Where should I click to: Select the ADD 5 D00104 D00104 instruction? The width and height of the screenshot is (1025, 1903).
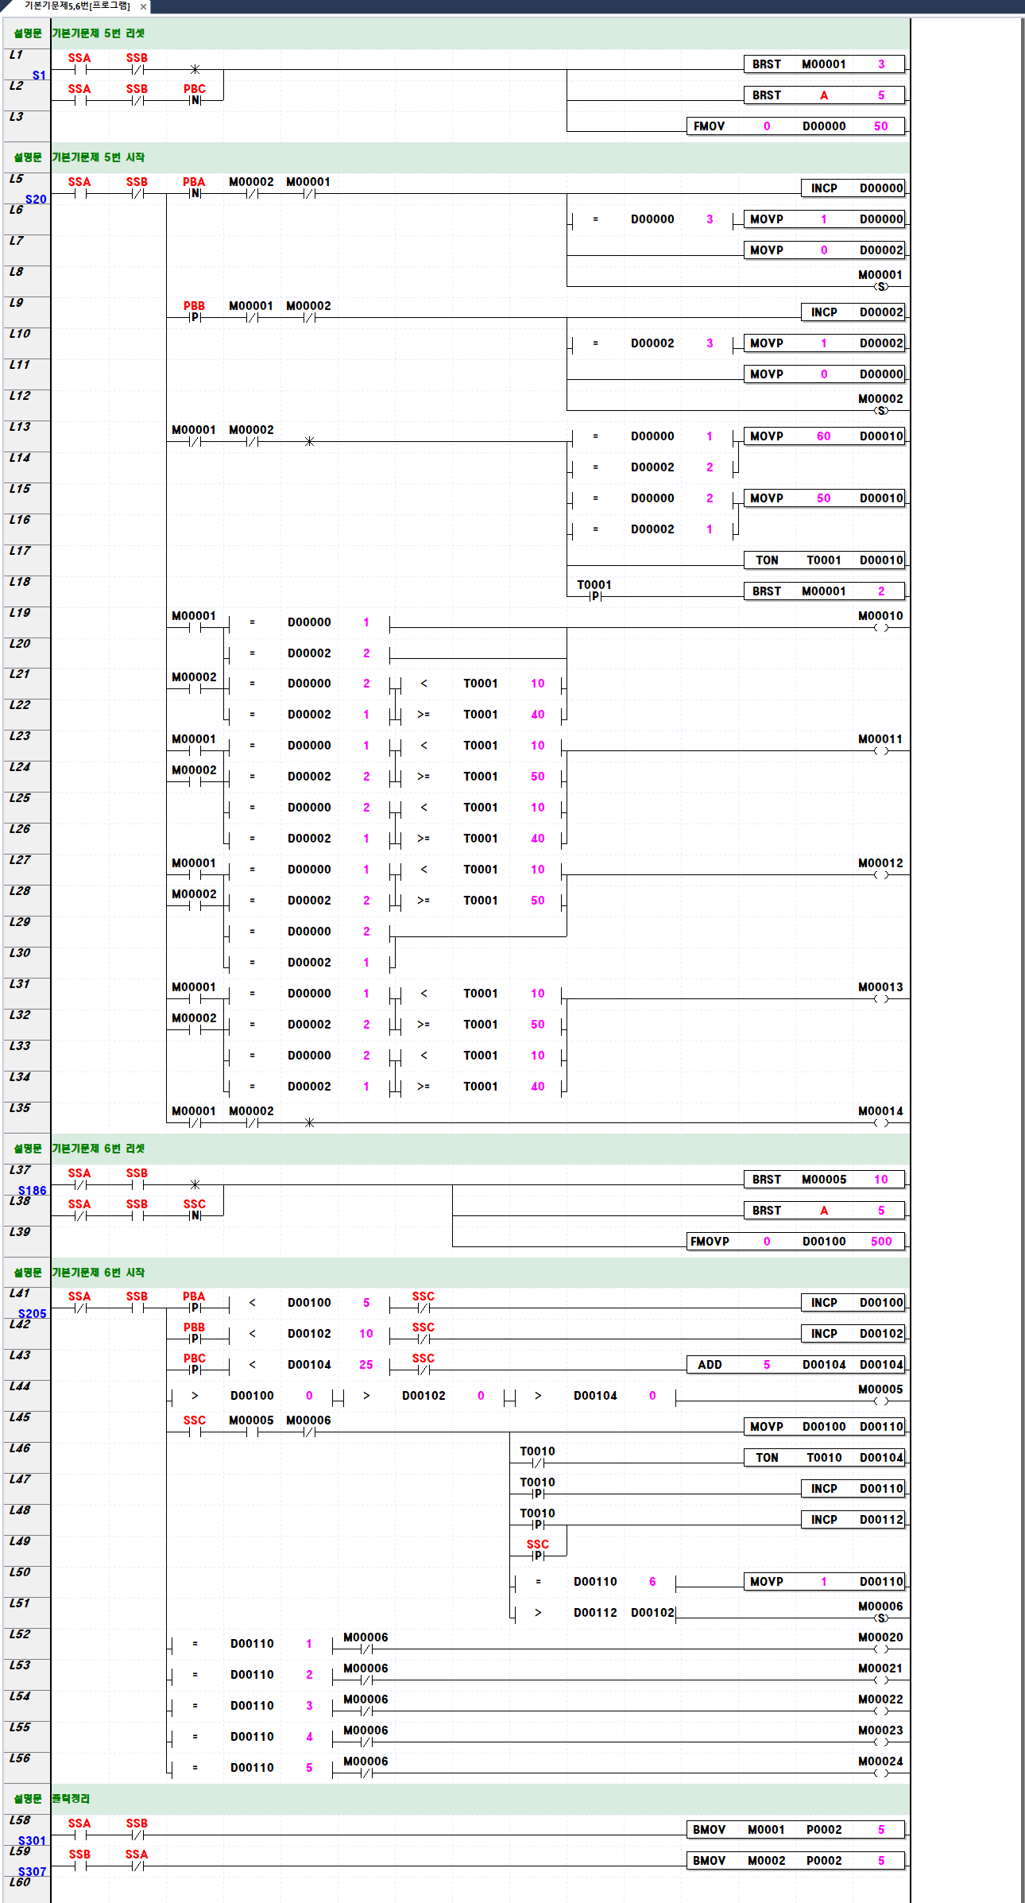[795, 1365]
